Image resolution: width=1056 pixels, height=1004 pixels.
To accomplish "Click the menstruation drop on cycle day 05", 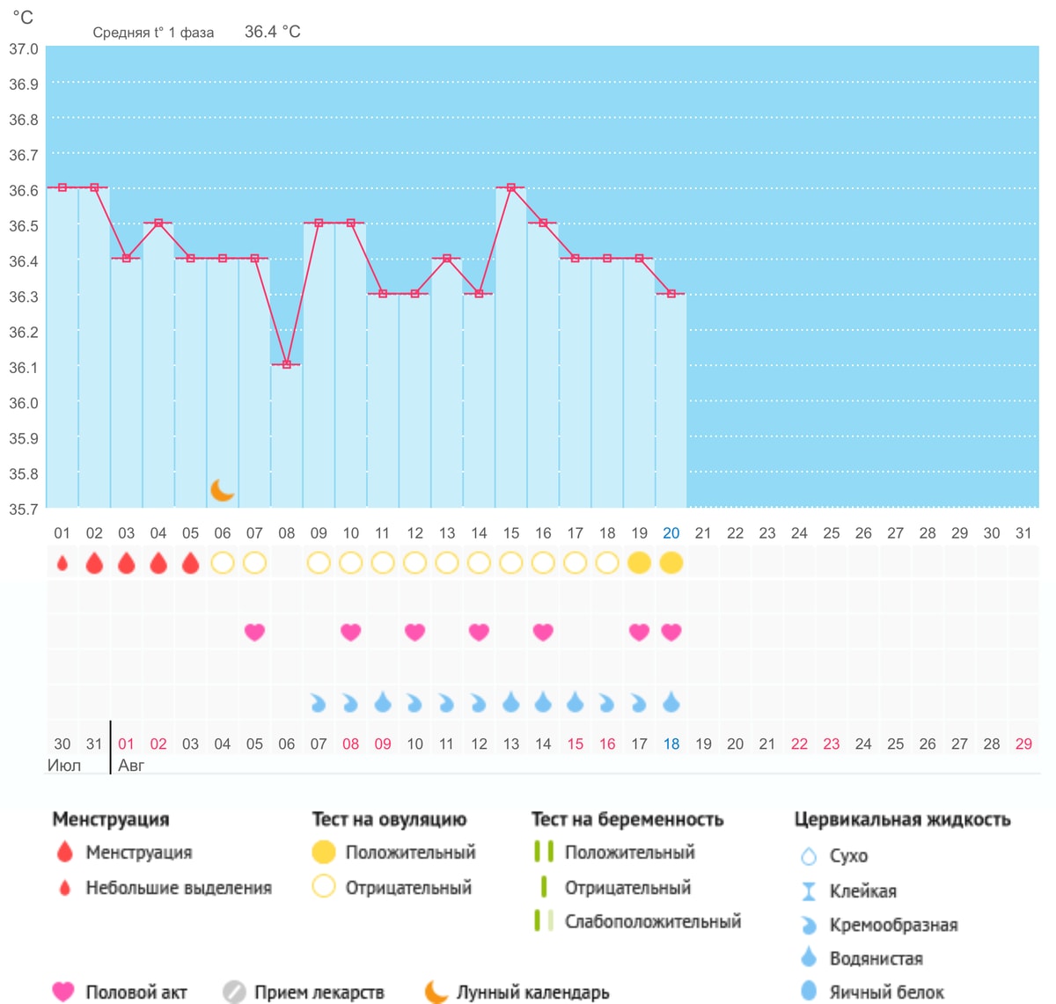I will coord(190,562).
